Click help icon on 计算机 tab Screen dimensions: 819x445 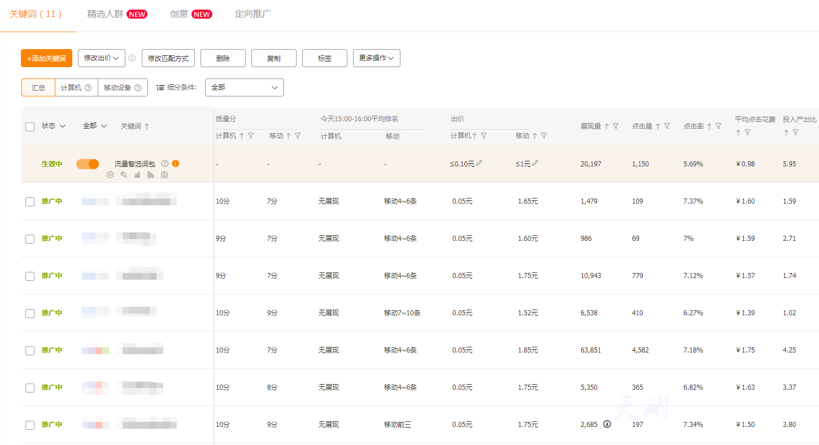pyautogui.click(x=88, y=87)
